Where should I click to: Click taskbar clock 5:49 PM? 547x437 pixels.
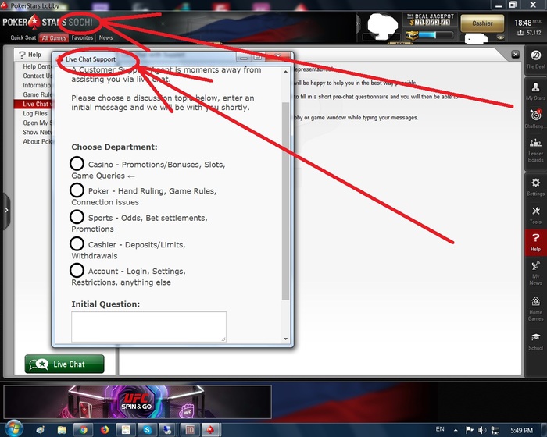521,431
